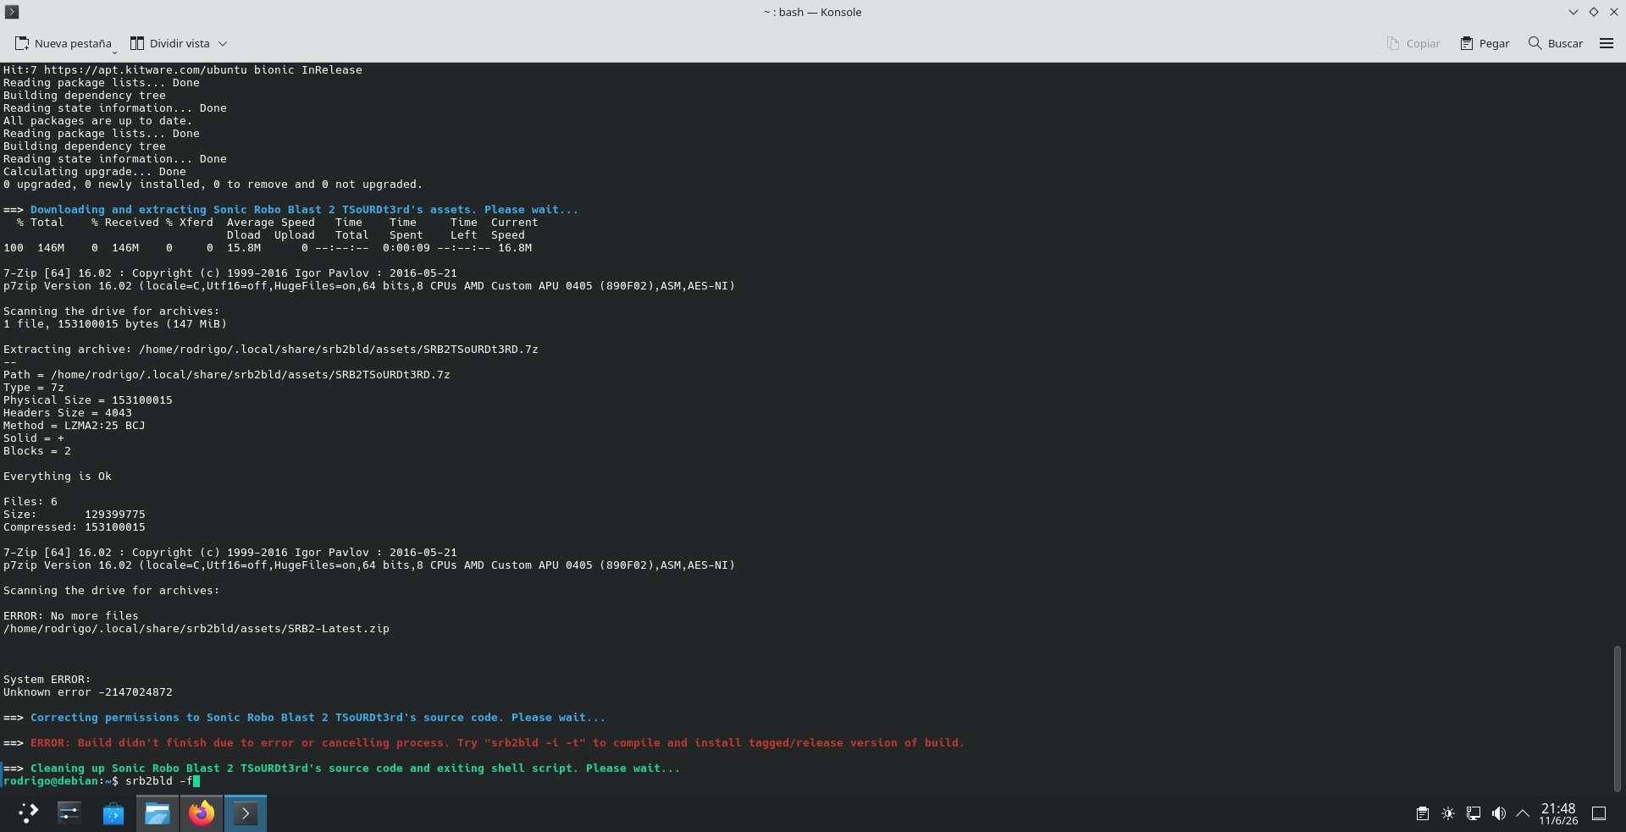Open a new tab with Nueva pestaña

63,43
